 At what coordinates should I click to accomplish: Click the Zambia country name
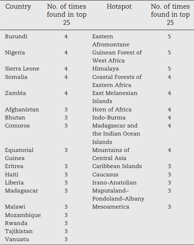point(15,93)
